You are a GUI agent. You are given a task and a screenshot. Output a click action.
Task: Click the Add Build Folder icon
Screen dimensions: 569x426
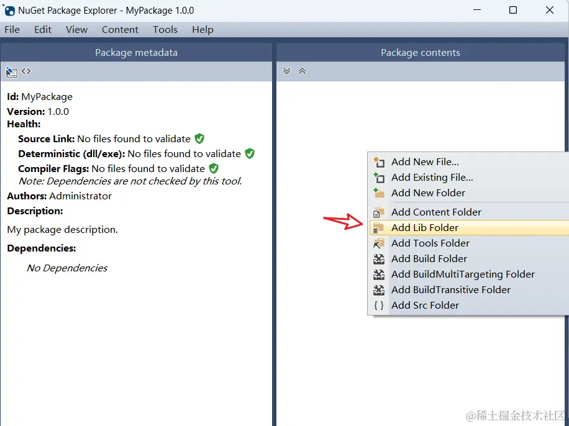(x=379, y=259)
